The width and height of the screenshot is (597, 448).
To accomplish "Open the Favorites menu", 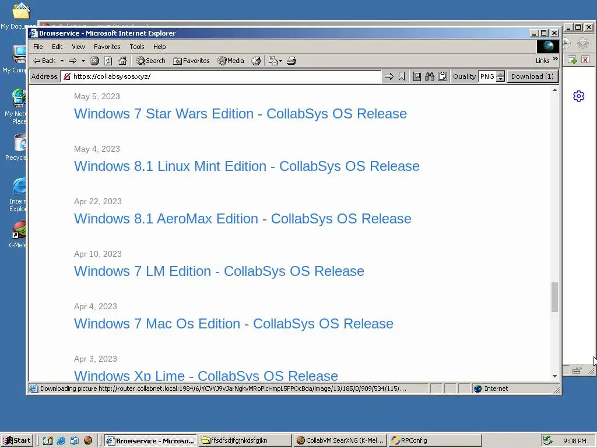I will (x=107, y=47).
